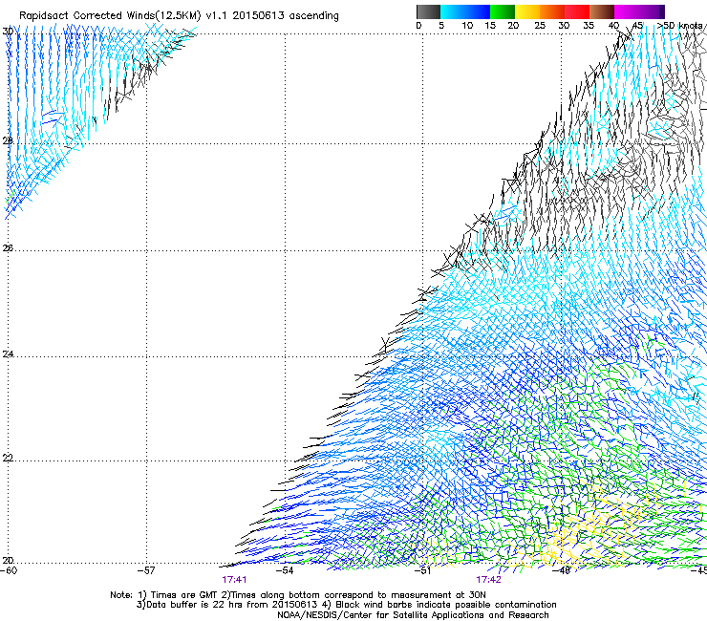The height and width of the screenshot is (621, 707).
Task: Click the latitude label '24' on left axis
Action: (8, 354)
